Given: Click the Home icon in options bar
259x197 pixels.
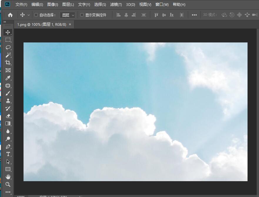Looking at the screenshot, I should point(10,15).
